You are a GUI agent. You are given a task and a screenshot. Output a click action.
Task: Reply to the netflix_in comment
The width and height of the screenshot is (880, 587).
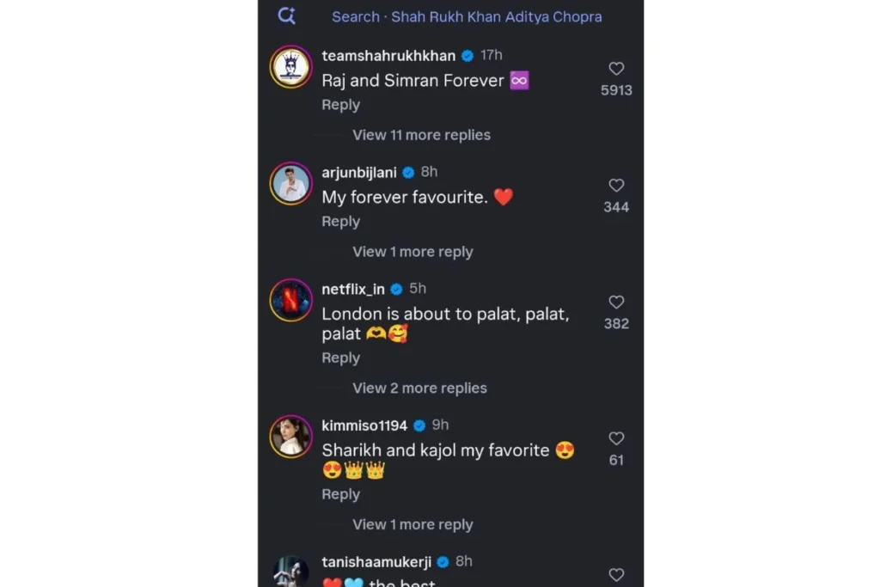340,358
